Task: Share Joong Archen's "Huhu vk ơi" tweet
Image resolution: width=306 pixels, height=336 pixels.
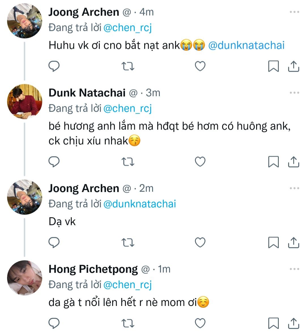Action: click(x=294, y=66)
